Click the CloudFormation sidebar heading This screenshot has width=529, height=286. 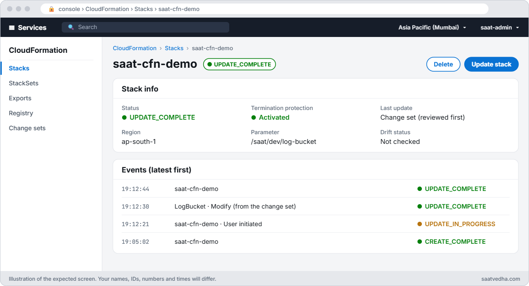pyautogui.click(x=38, y=50)
